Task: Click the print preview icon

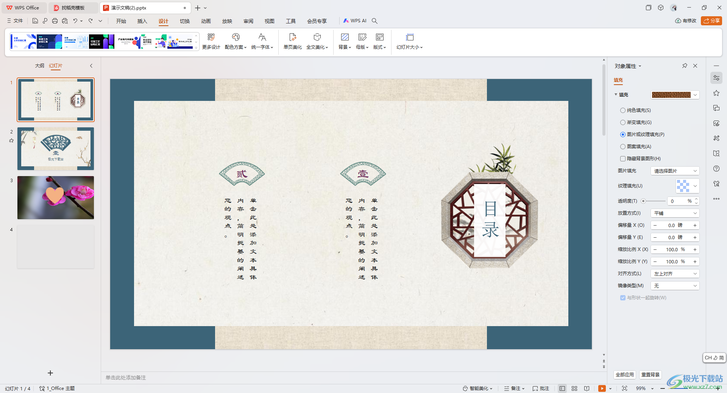Action: 65,21
